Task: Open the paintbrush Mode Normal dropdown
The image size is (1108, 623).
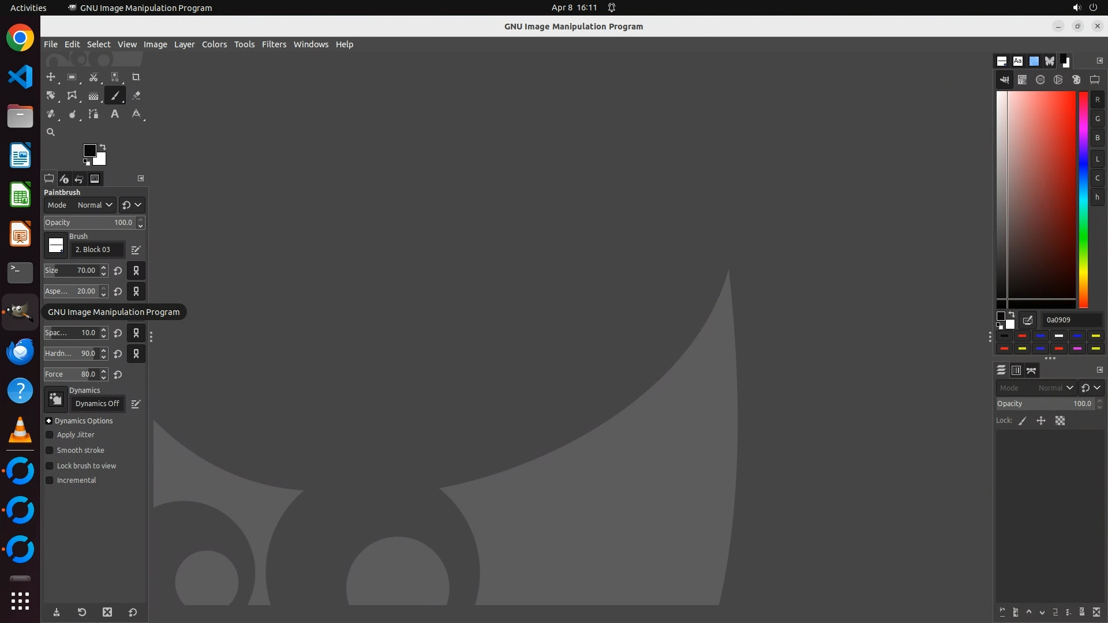Action: coord(95,205)
